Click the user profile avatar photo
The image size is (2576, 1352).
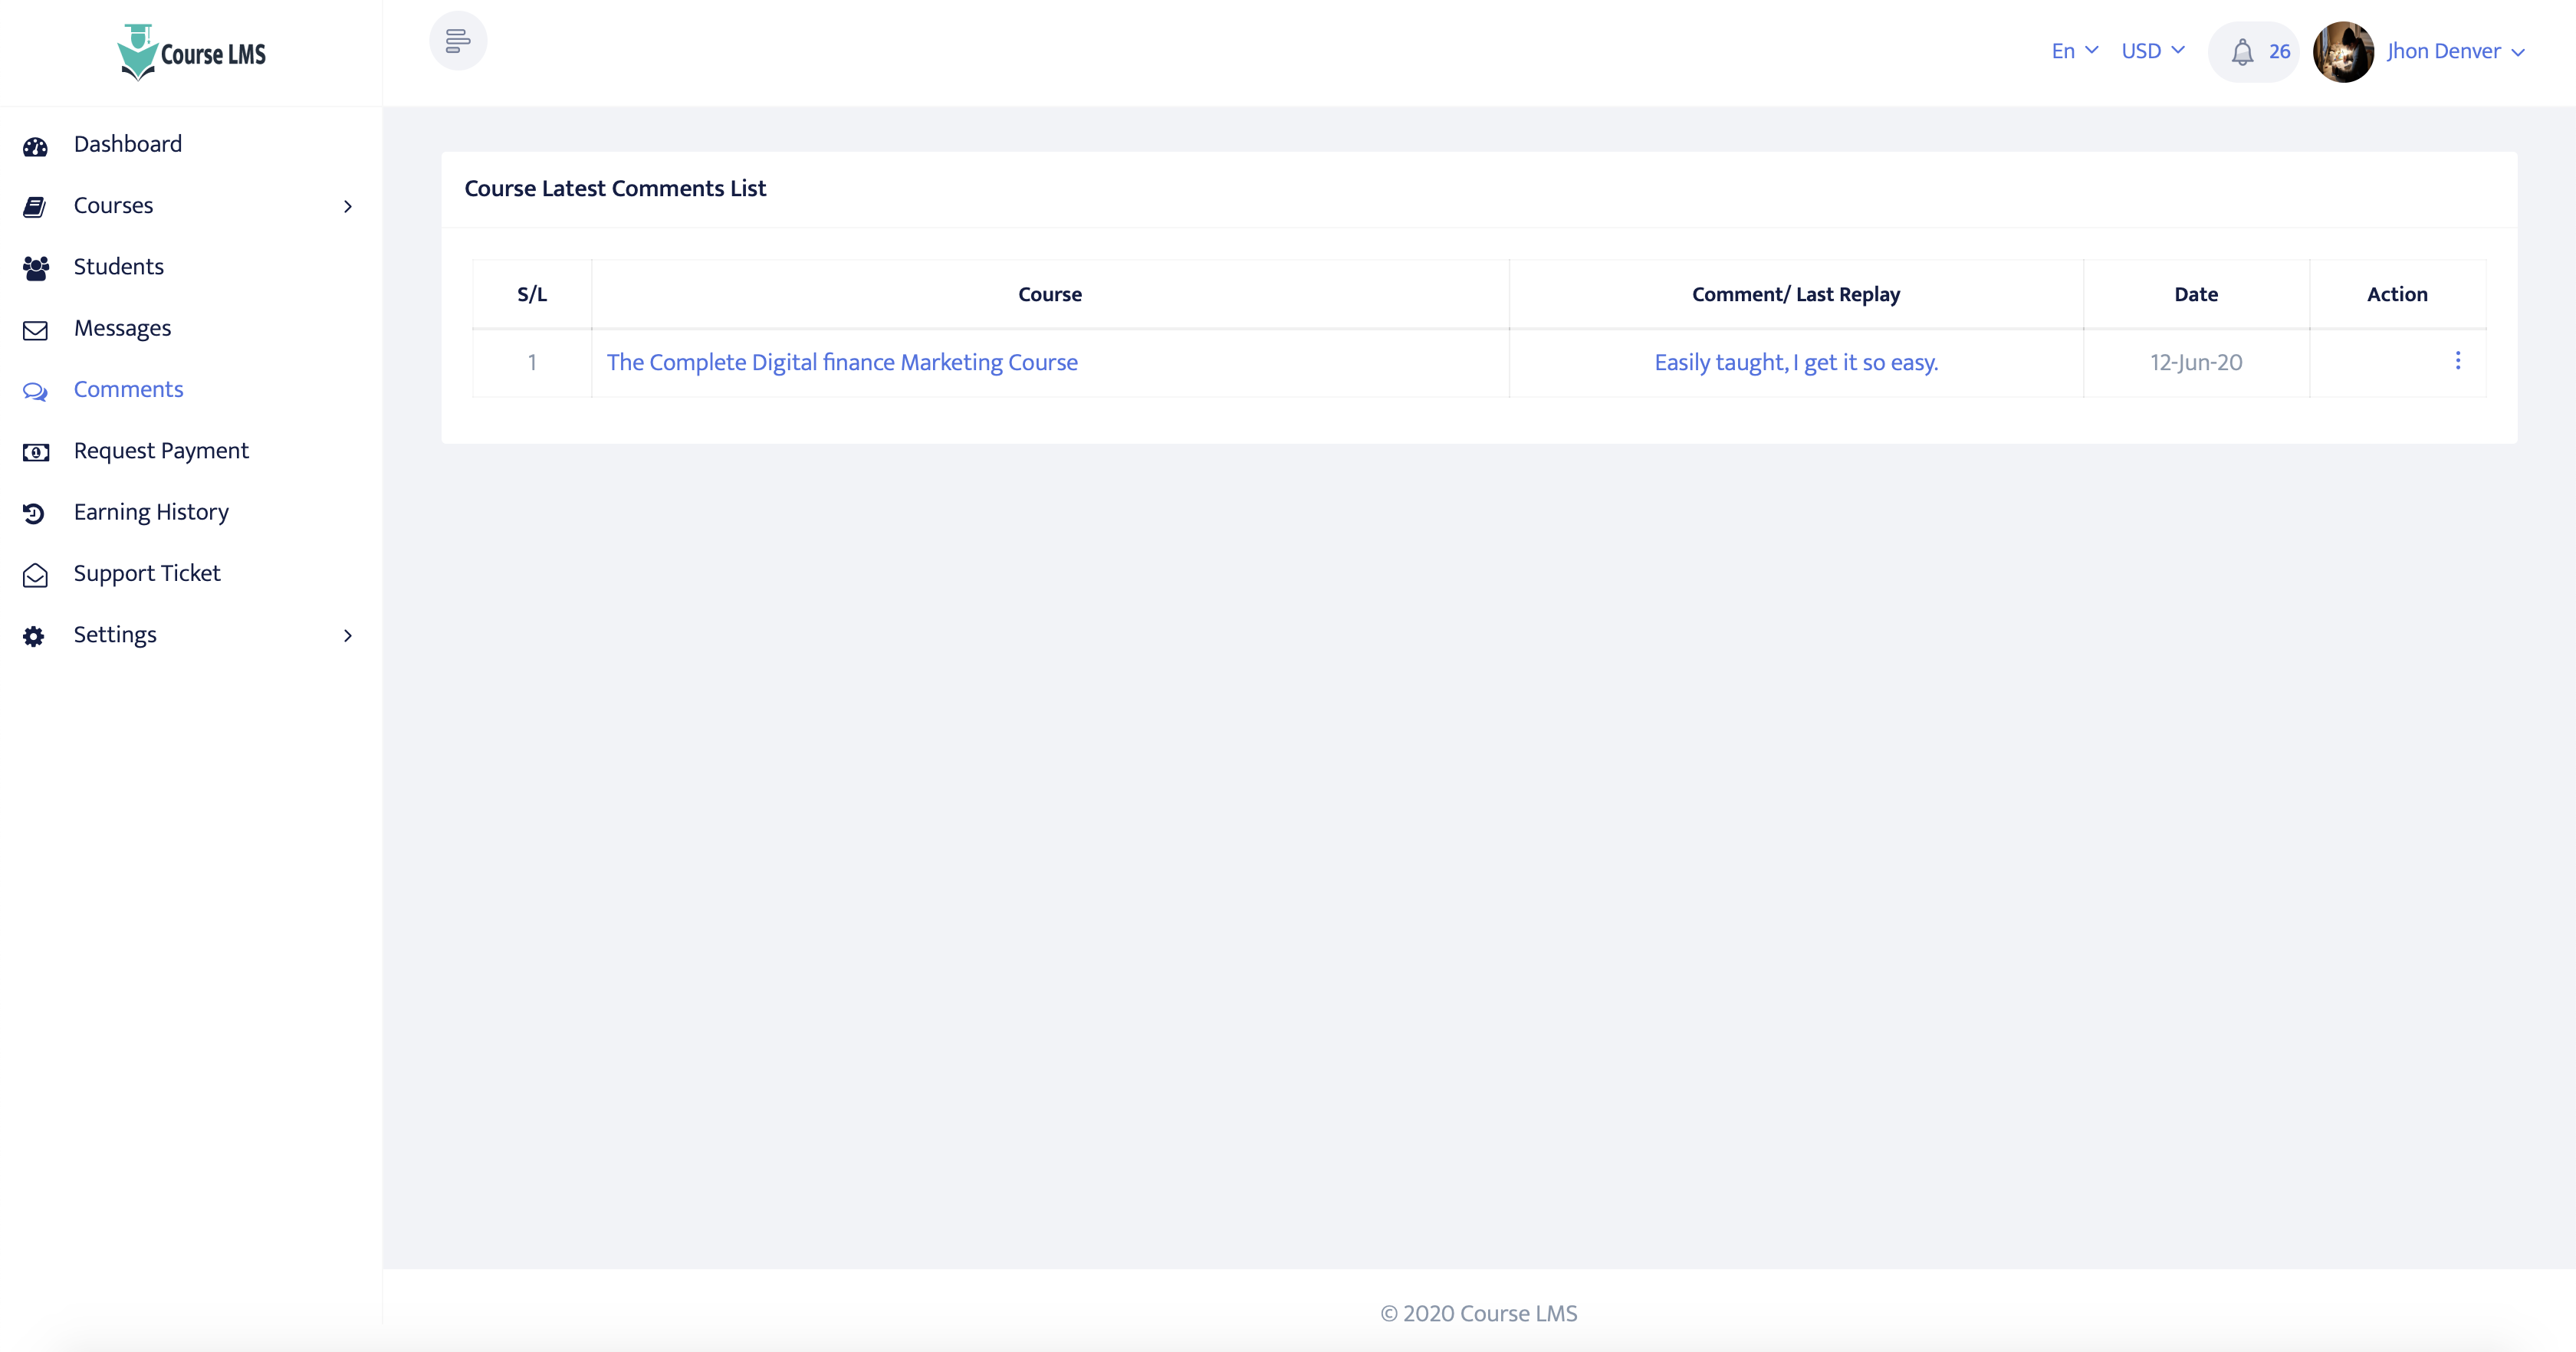[2343, 52]
